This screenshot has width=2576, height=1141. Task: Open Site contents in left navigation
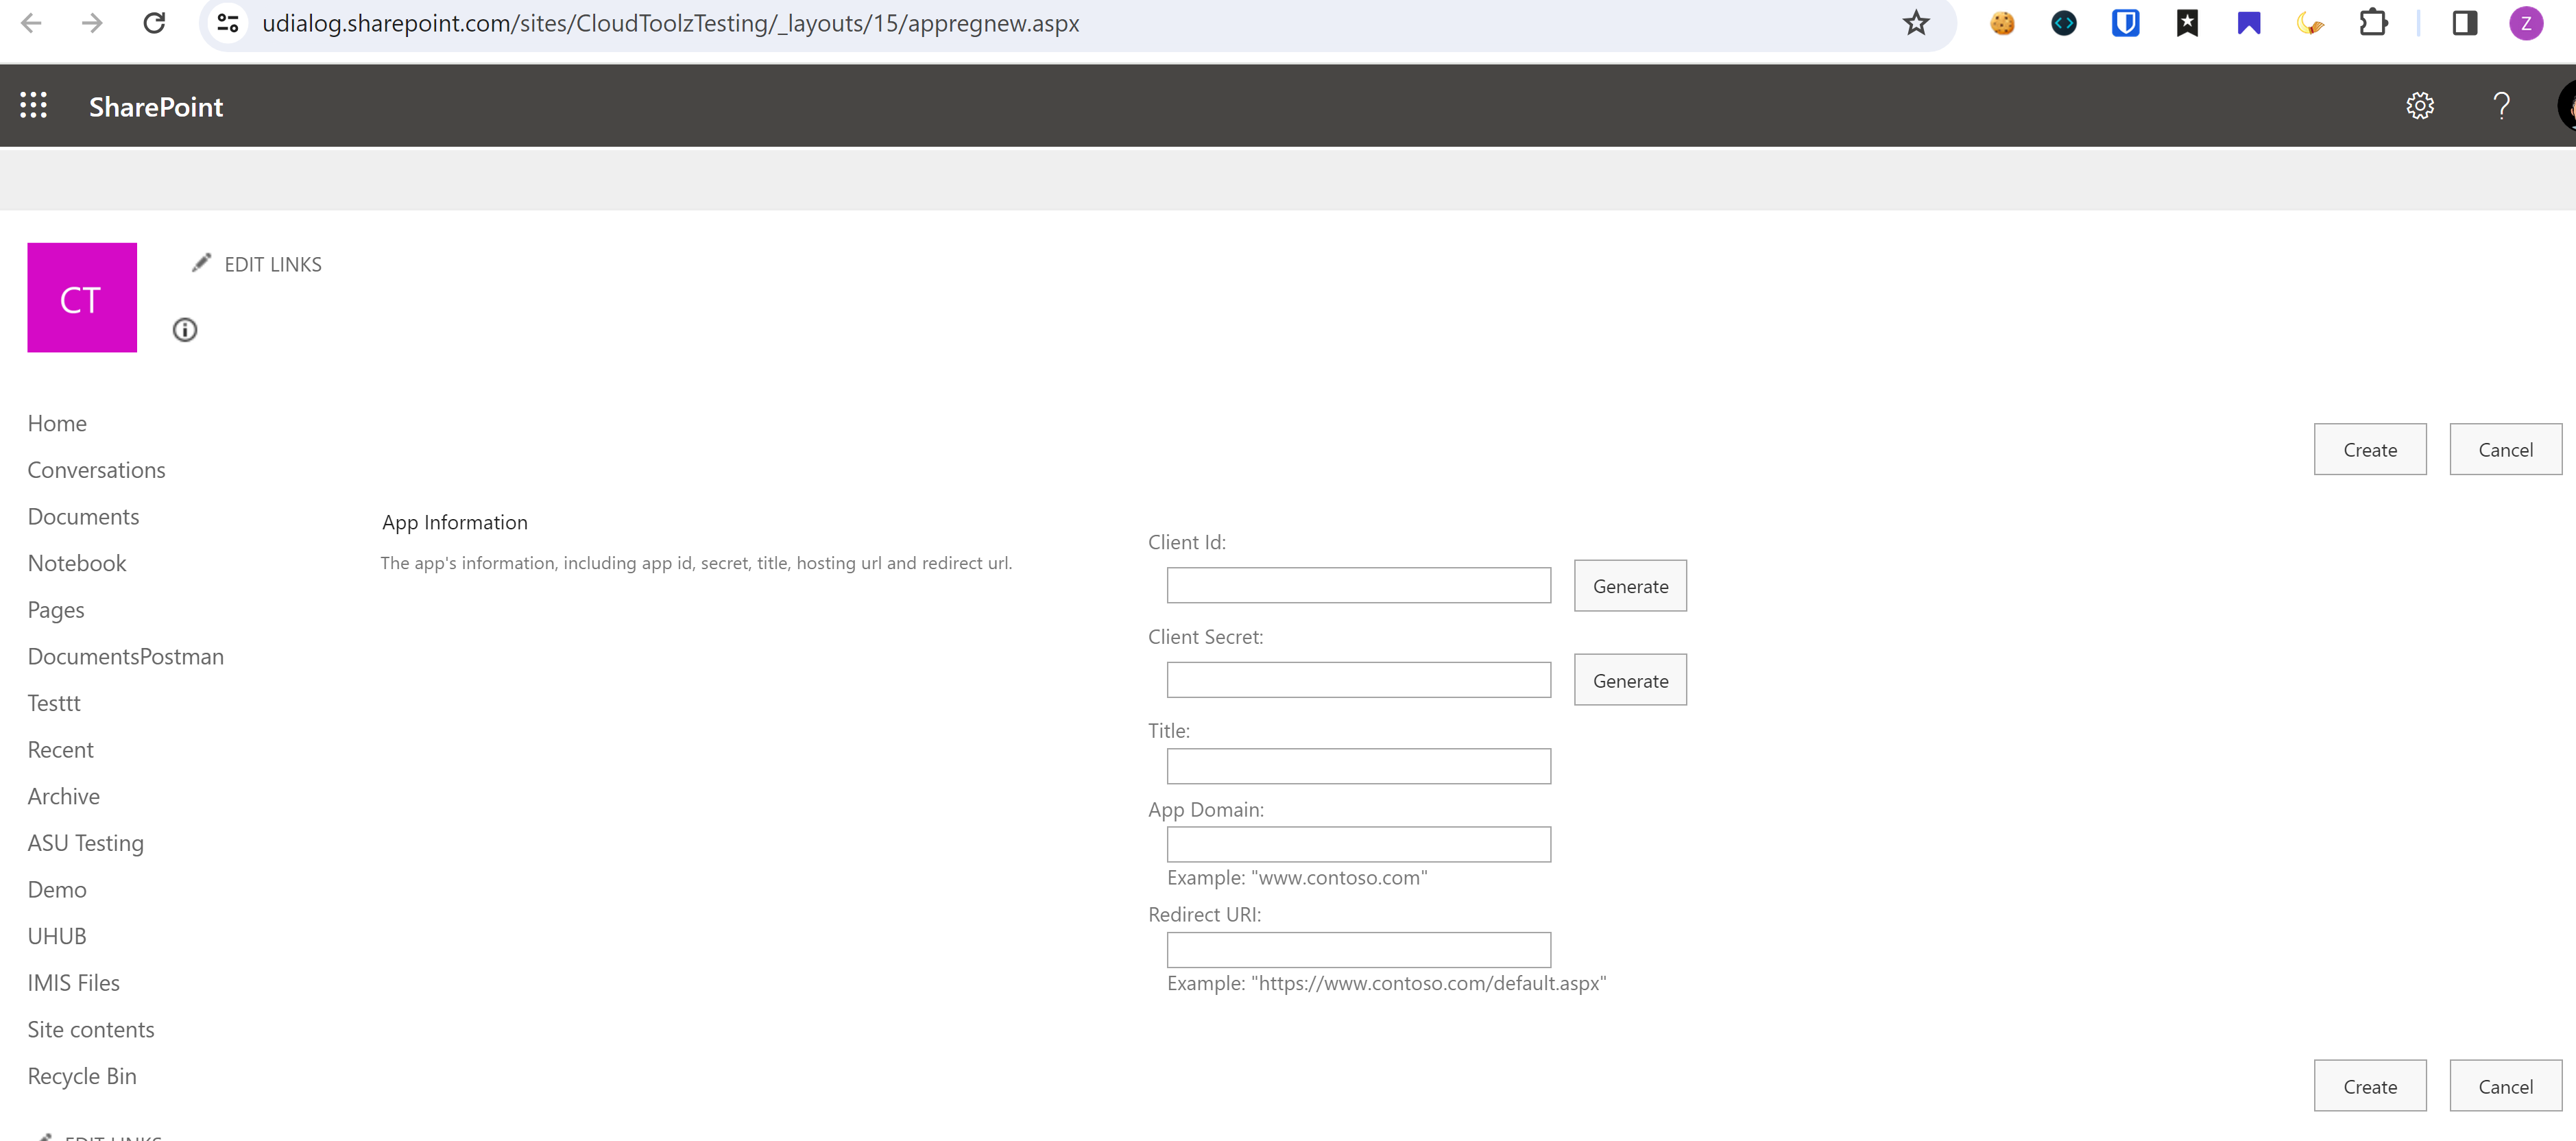click(91, 1029)
